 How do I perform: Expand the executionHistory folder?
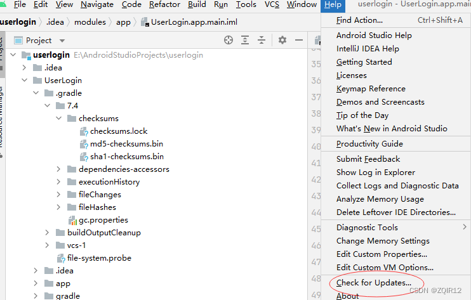click(58, 182)
